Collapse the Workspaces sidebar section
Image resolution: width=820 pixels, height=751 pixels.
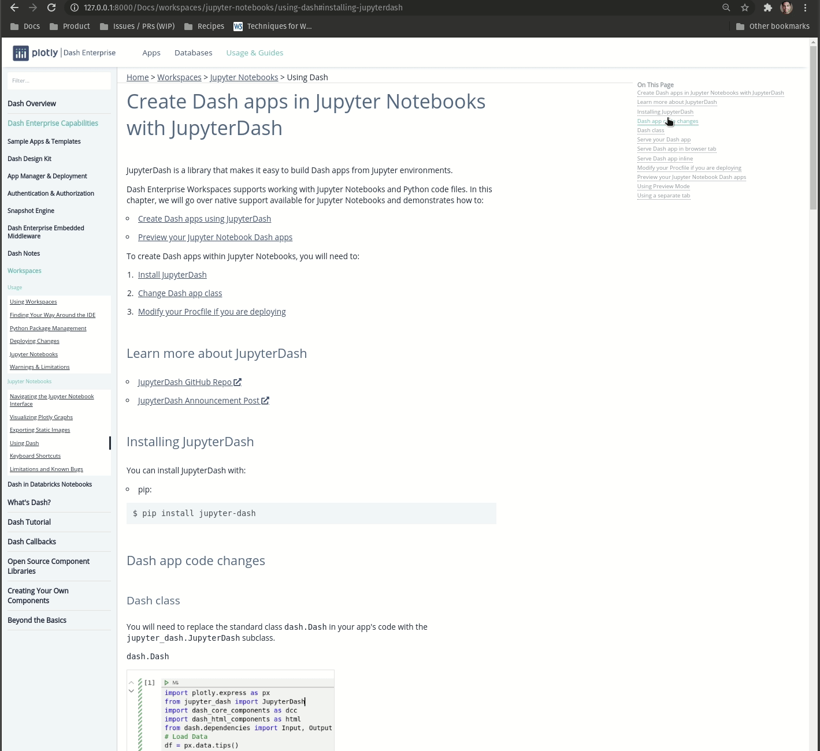pos(24,271)
